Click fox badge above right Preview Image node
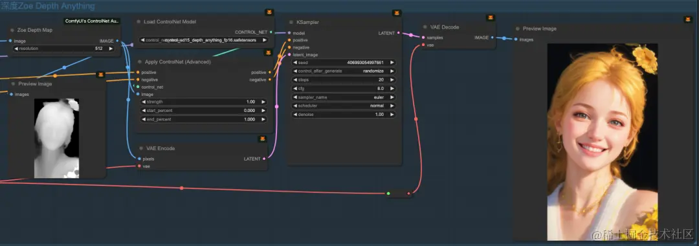The image size is (699, 246). click(x=687, y=19)
